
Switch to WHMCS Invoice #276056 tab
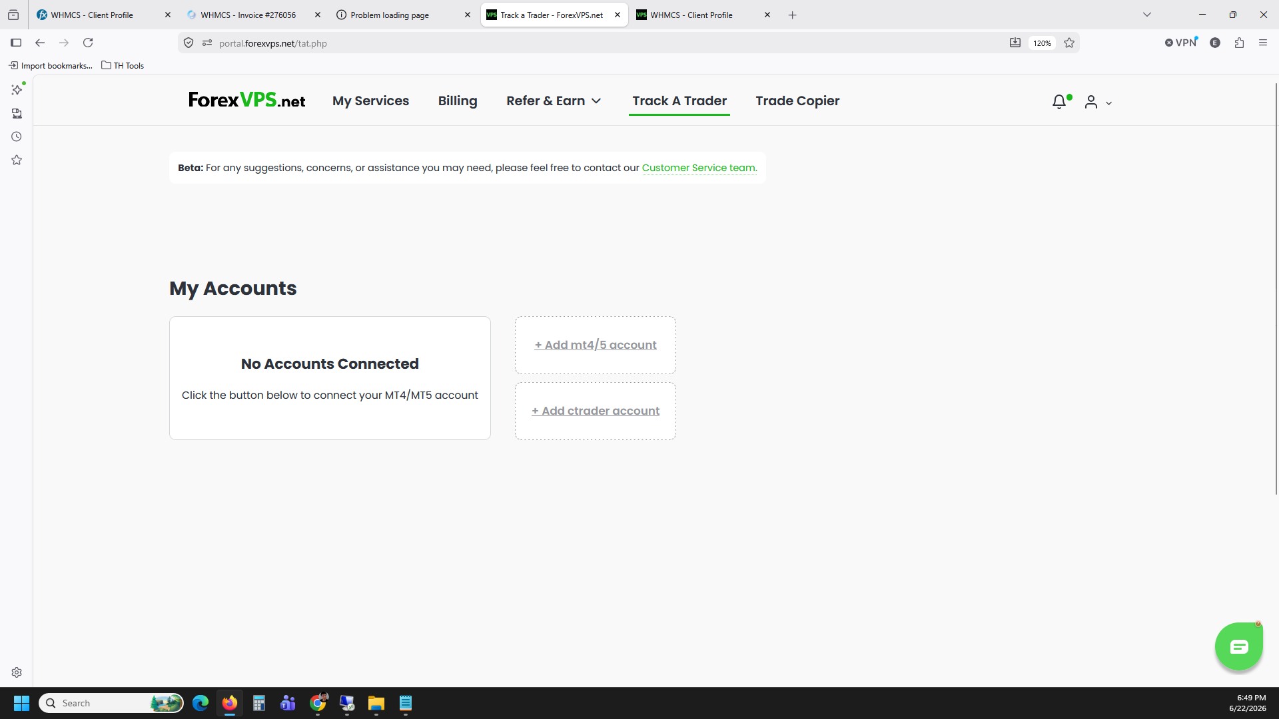[x=248, y=15]
